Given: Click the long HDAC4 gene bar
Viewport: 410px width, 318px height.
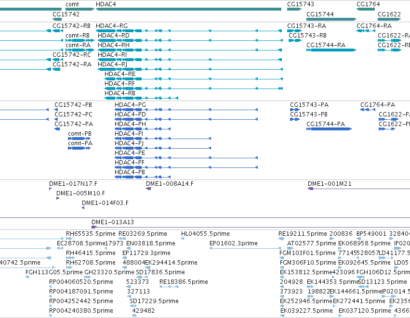Looking at the screenshot, I should 188,9.
